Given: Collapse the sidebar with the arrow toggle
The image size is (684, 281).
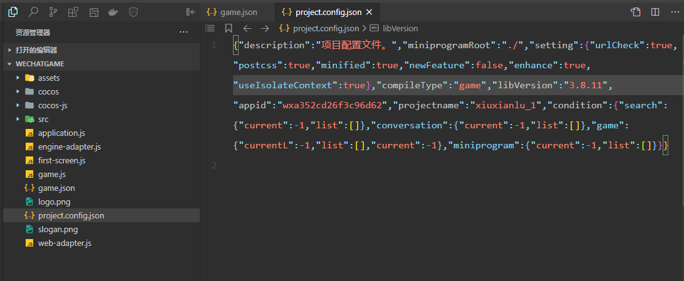Looking at the screenshot, I should point(190,12).
